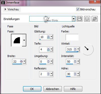Click into the Reflexion value field
Screen dimensions: 101x94
pos(43,74)
